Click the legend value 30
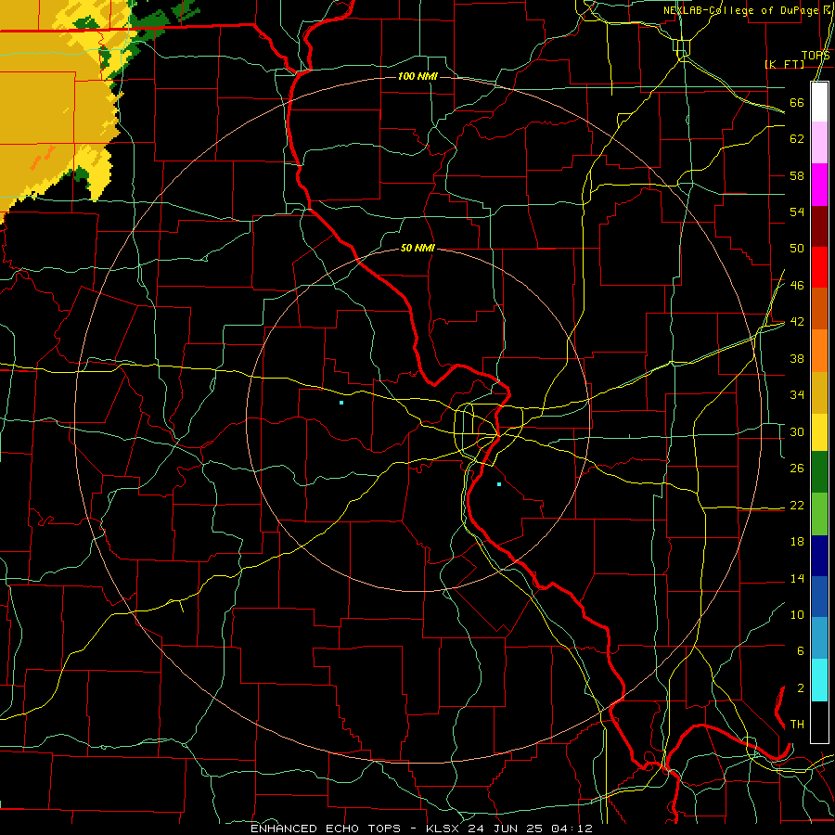 pos(797,431)
